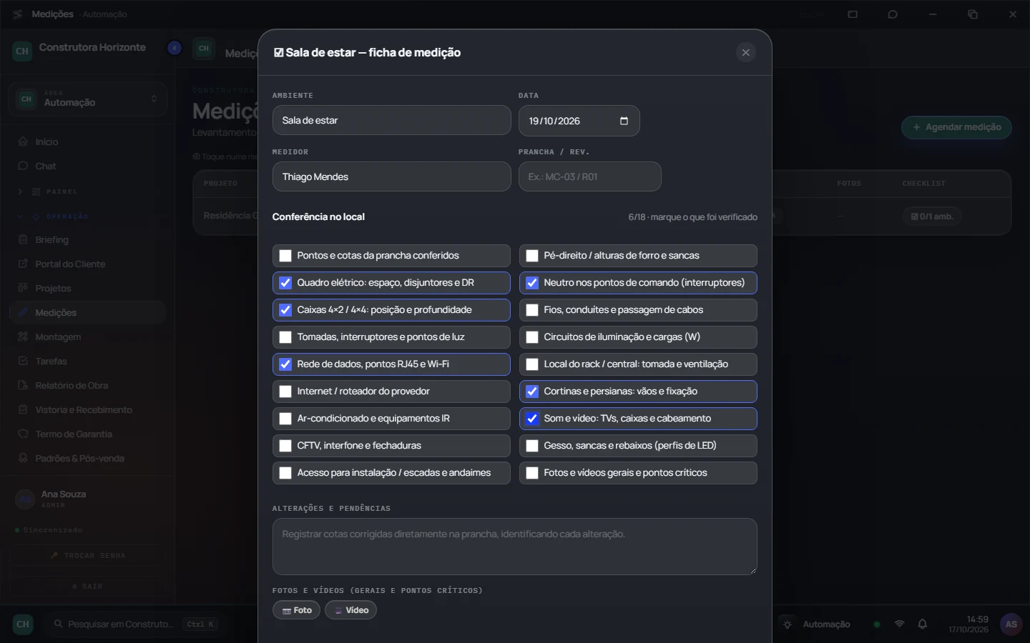Image resolution: width=1030 pixels, height=643 pixels.
Task: Click the Prancha / Rev. field
Action: point(589,176)
